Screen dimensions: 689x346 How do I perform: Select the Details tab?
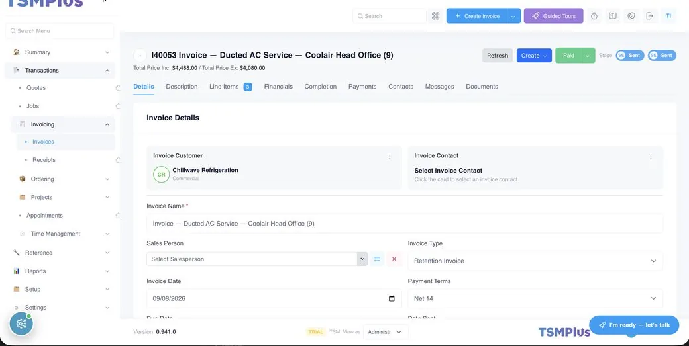[x=144, y=87]
